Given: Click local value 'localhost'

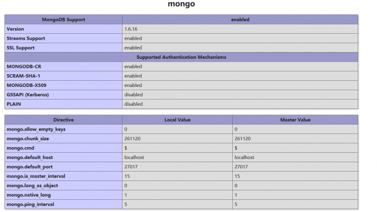Looking at the screenshot, I should [x=134, y=157].
